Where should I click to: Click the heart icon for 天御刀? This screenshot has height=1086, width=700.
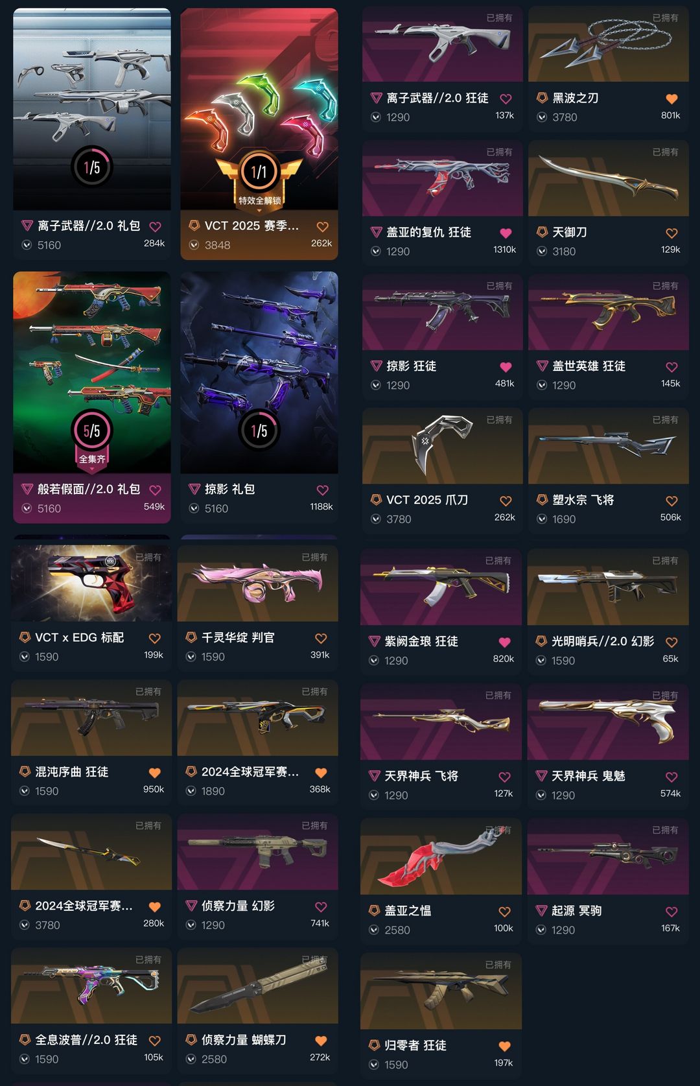(x=671, y=233)
